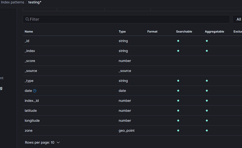This screenshot has height=148, width=242.
Task: Click the Aggregatable dot in index._id row
Action: 207,101
